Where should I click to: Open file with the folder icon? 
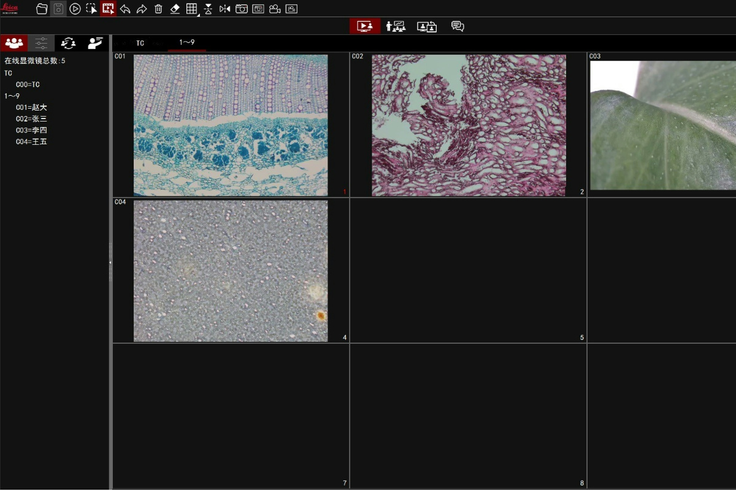pos(42,9)
